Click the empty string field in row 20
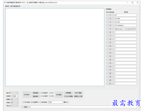Image resolution: width=143 pixels, height=111 pixels. click(x=126, y=80)
